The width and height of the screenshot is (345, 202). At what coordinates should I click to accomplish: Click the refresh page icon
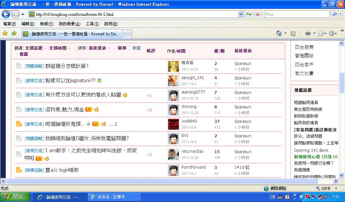click(x=249, y=14)
